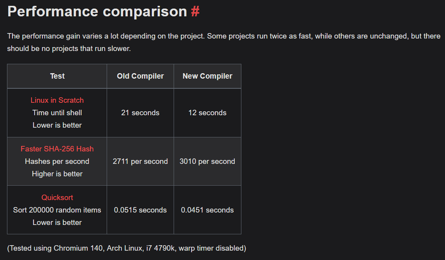Viewport: 445px width, 260px height.
Task: Click the 12 seconds table cell
Action: [x=207, y=113]
